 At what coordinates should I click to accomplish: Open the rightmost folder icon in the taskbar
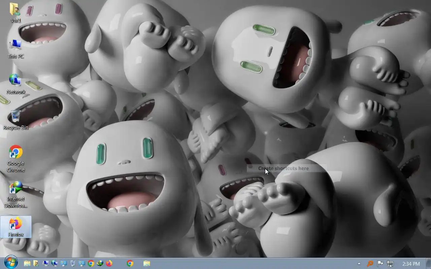coord(147,264)
